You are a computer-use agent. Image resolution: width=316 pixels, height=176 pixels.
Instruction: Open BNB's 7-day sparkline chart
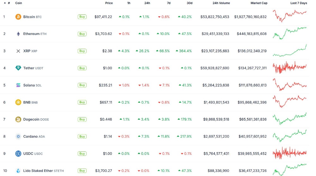click(289, 102)
